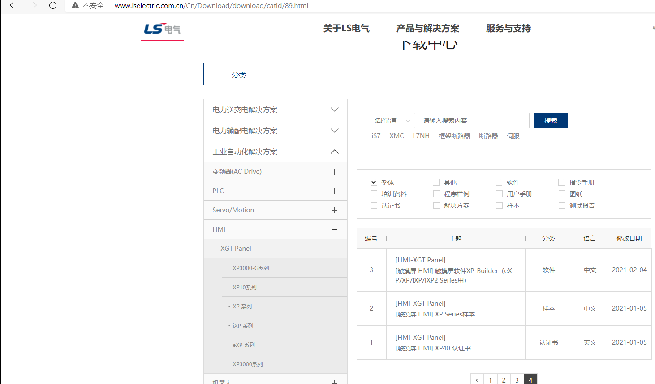
Task: Expand PLC category plus icon
Action: [334, 191]
